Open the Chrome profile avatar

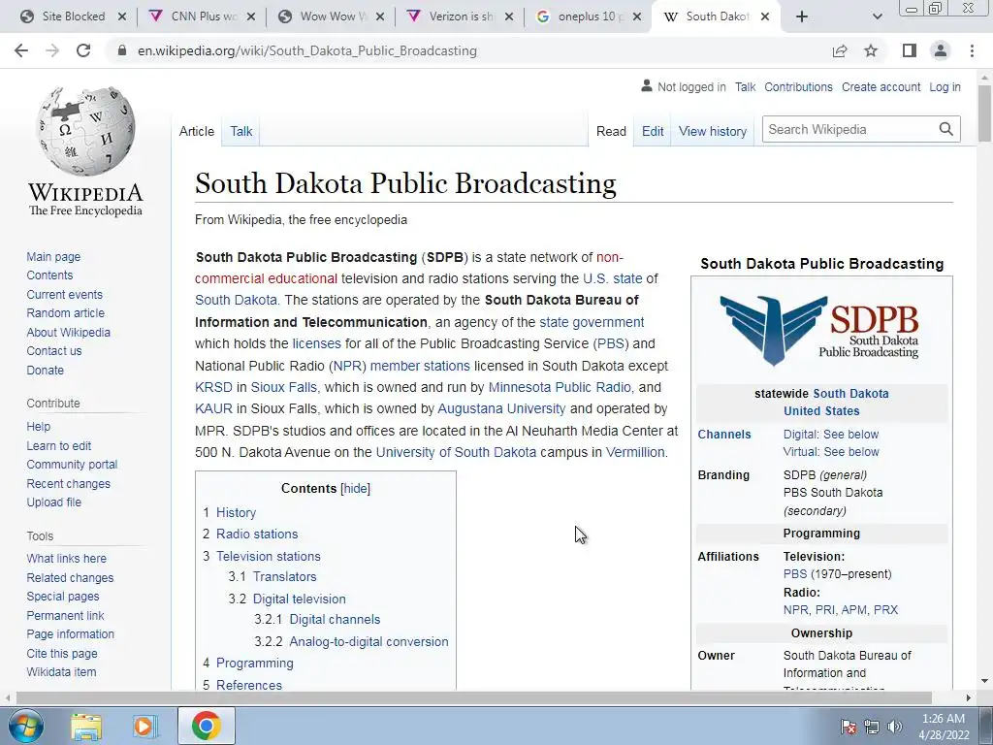[x=941, y=50]
